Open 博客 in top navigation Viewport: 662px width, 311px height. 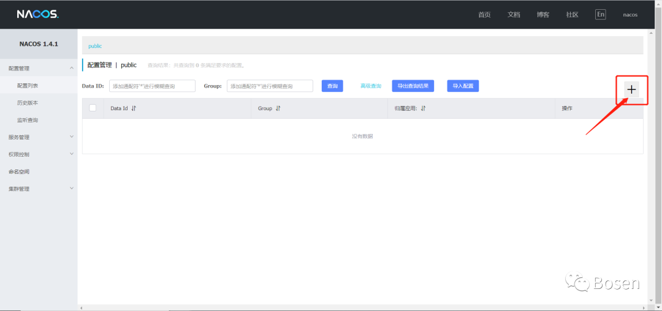[x=543, y=14]
